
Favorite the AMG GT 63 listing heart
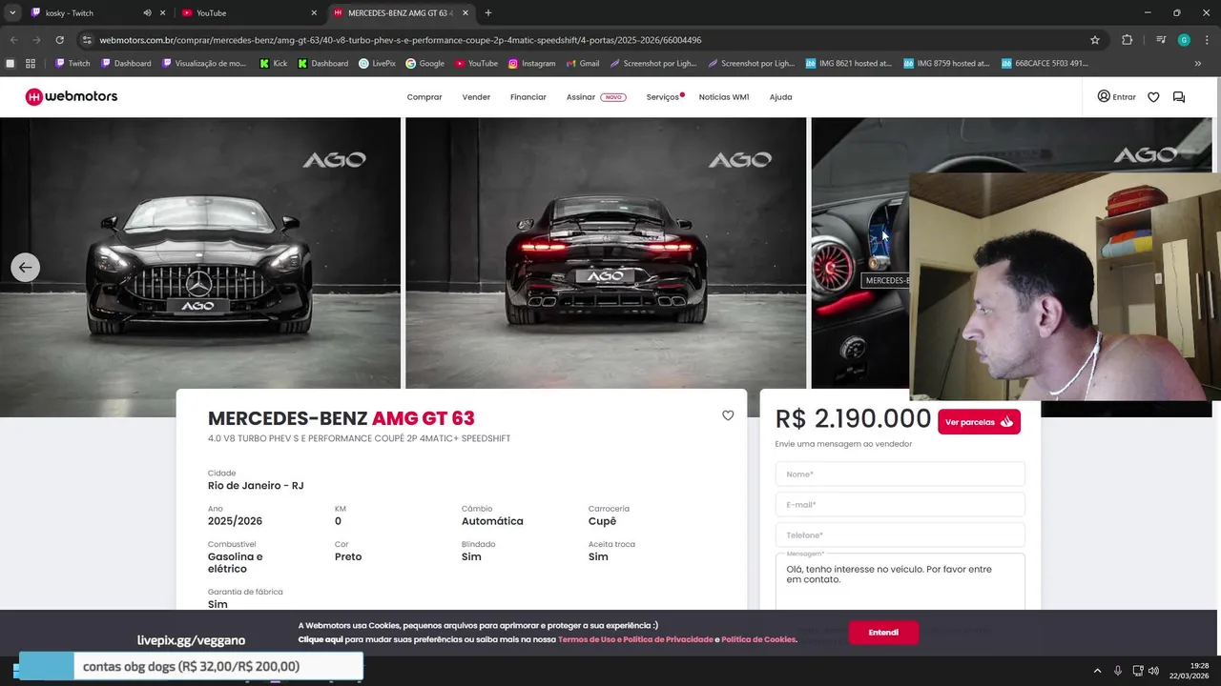click(x=728, y=415)
